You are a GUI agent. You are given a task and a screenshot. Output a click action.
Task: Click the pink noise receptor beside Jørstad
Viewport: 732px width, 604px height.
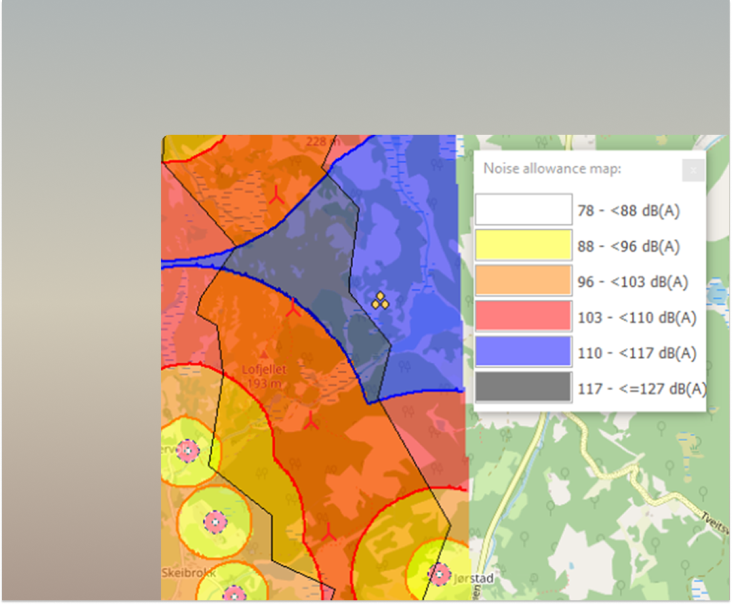[x=439, y=575]
